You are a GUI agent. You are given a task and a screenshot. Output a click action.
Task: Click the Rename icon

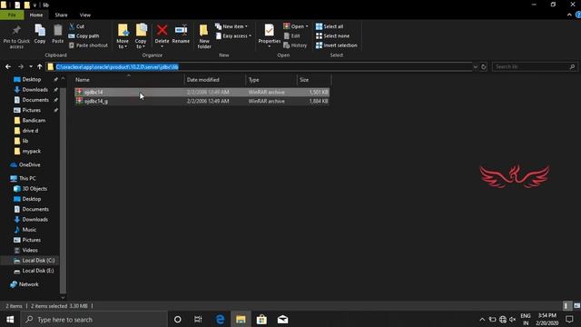(181, 35)
